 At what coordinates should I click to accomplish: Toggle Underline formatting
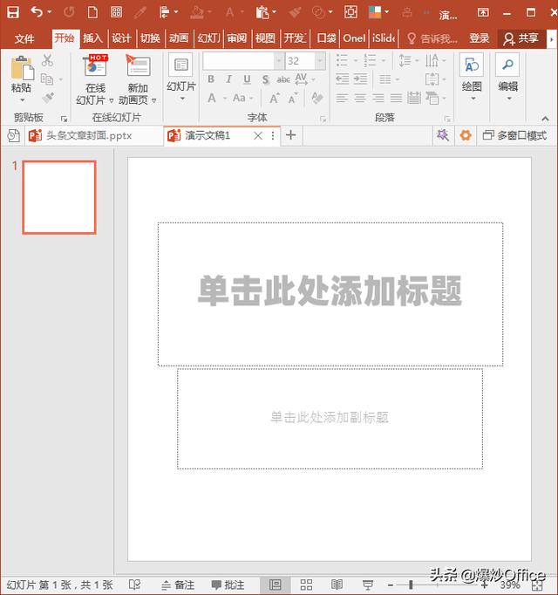(247, 79)
